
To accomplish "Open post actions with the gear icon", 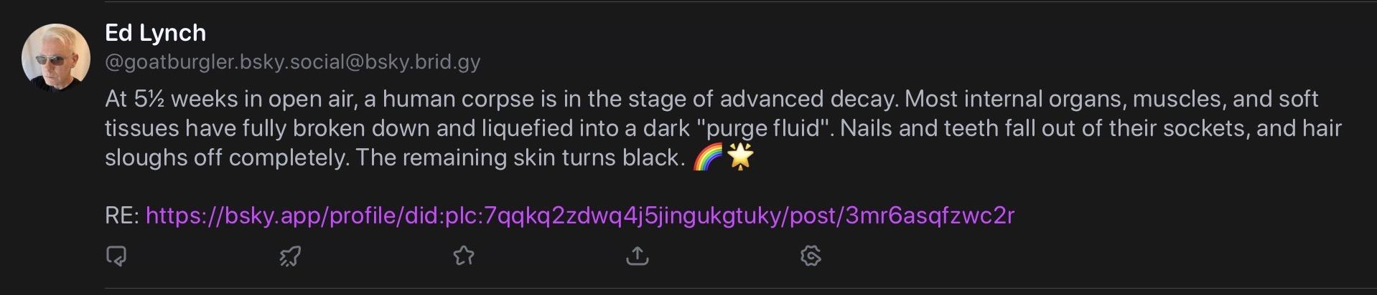I will click(x=811, y=256).
